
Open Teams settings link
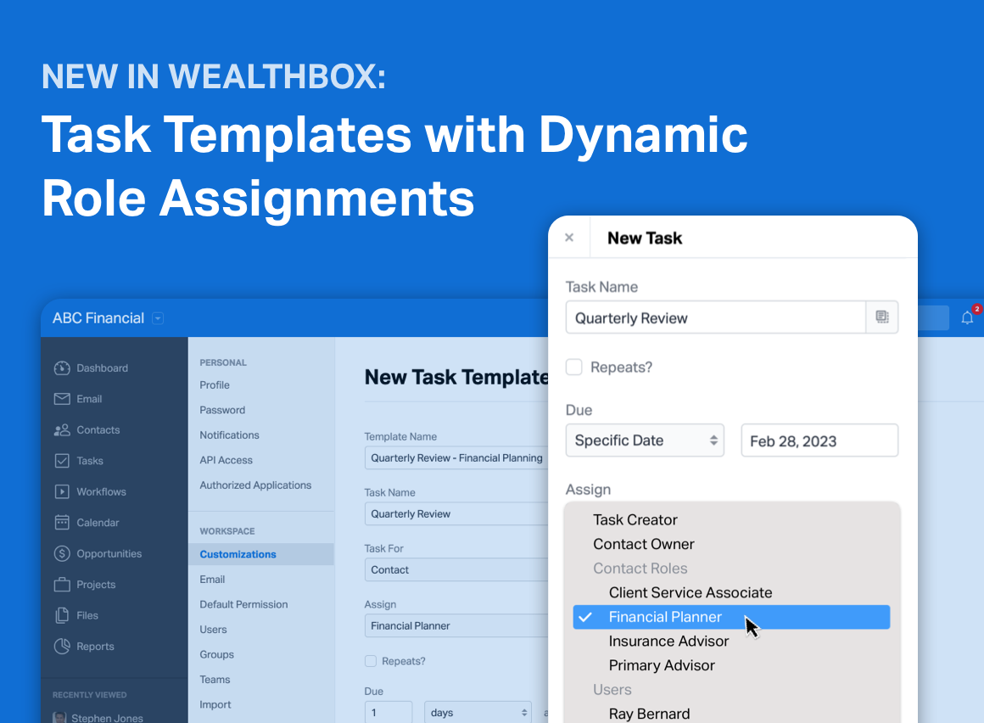215,680
